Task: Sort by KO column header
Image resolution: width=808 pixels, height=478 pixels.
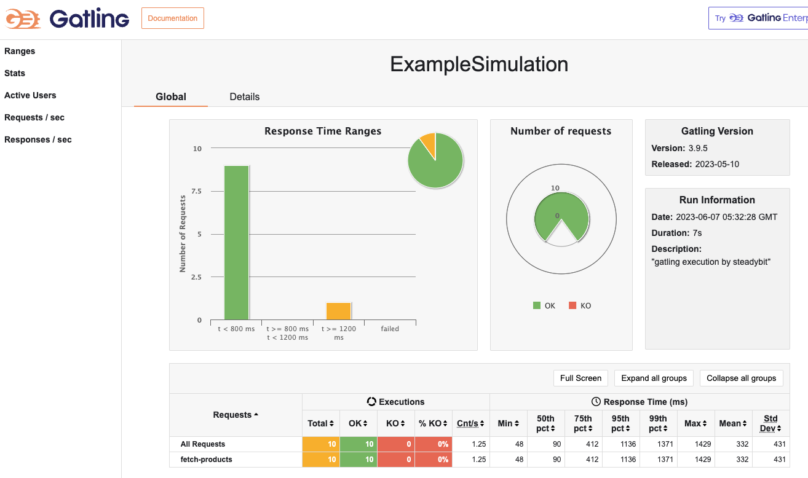Action: point(396,423)
